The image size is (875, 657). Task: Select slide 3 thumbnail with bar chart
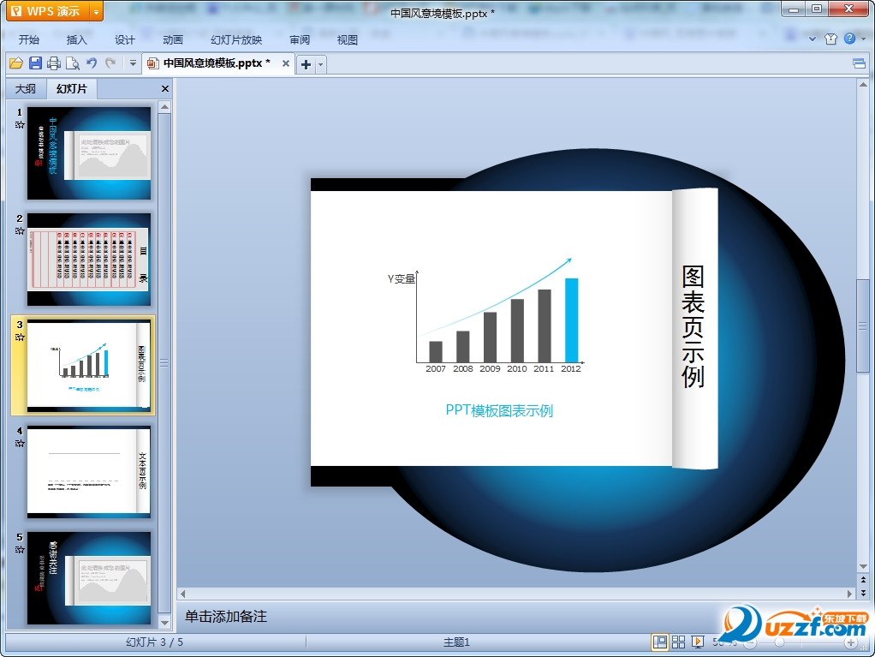coord(89,365)
